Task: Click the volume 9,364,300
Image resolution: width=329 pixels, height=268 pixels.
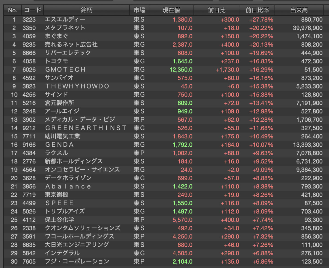Action: tap(309, 170)
